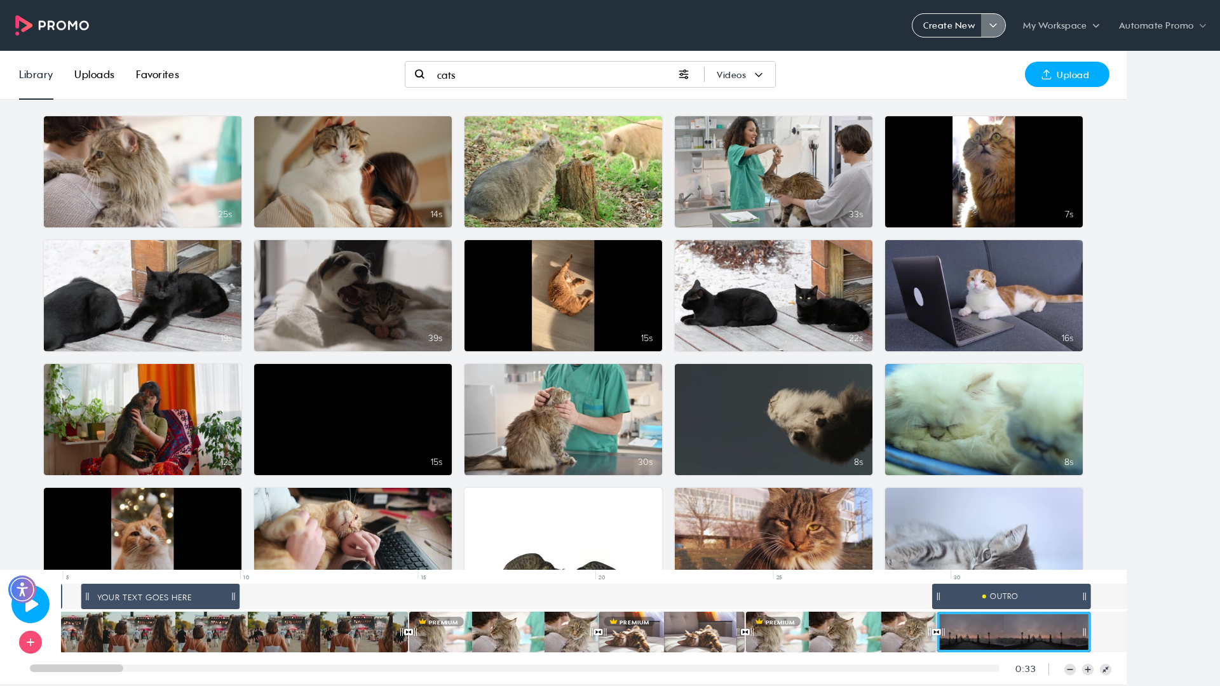Switch to the Favorites tab

[158, 74]
